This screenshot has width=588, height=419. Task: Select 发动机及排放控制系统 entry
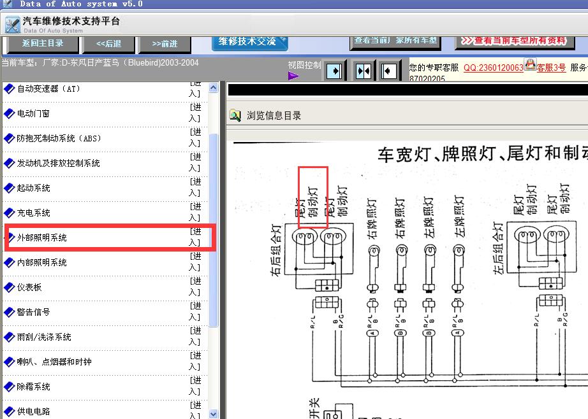click(59, 163)
